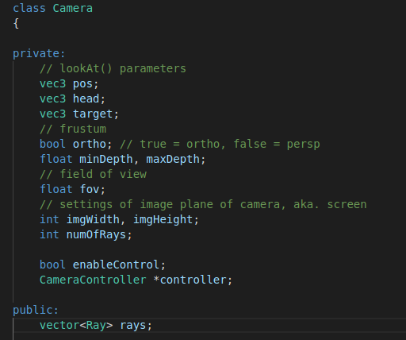Click the private access specifier

39,54
